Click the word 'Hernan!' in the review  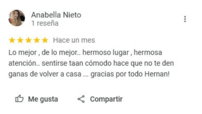pos(157,74)
